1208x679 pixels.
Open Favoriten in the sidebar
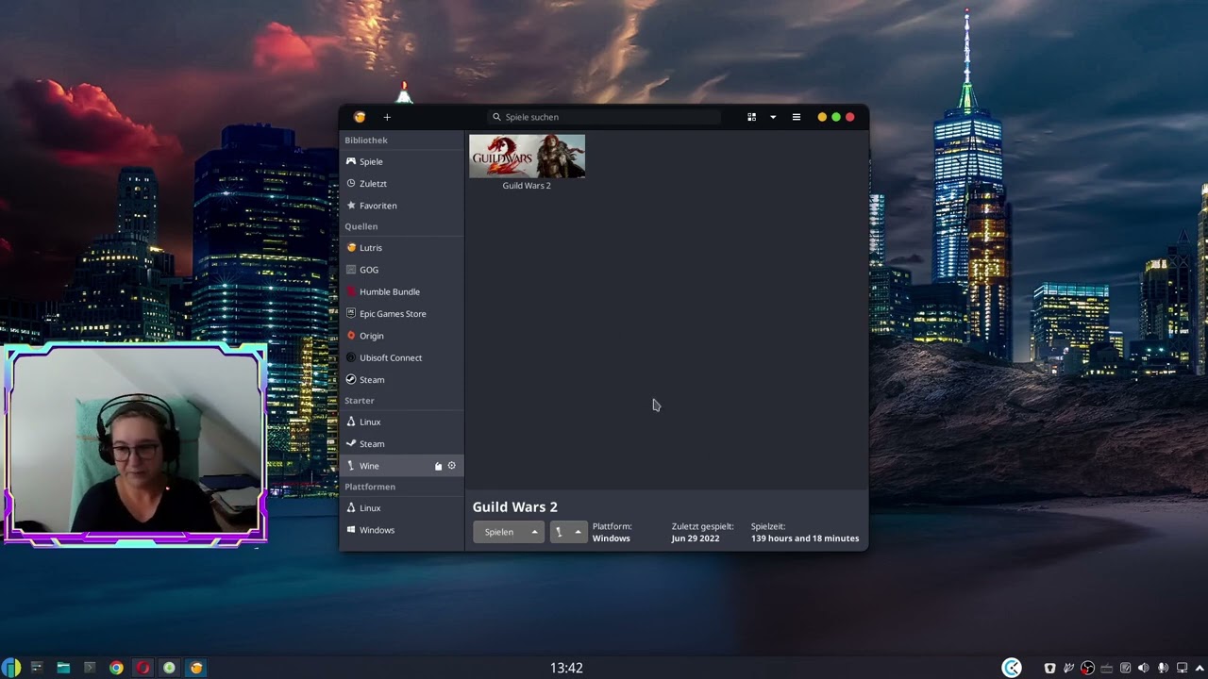click(402, 206)
